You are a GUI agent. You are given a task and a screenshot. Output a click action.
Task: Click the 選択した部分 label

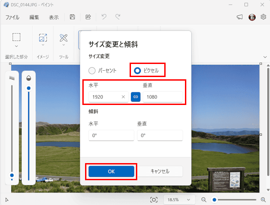click(16, 57)
